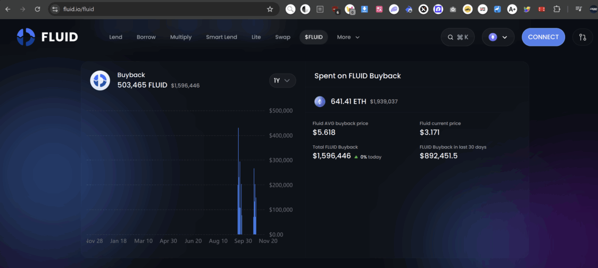Bookmark this page with the star icon
The height and width of the screenshot is (268, 598).
pos(270,9)
